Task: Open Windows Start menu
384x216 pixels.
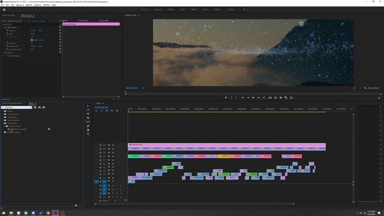Action: 4,213
